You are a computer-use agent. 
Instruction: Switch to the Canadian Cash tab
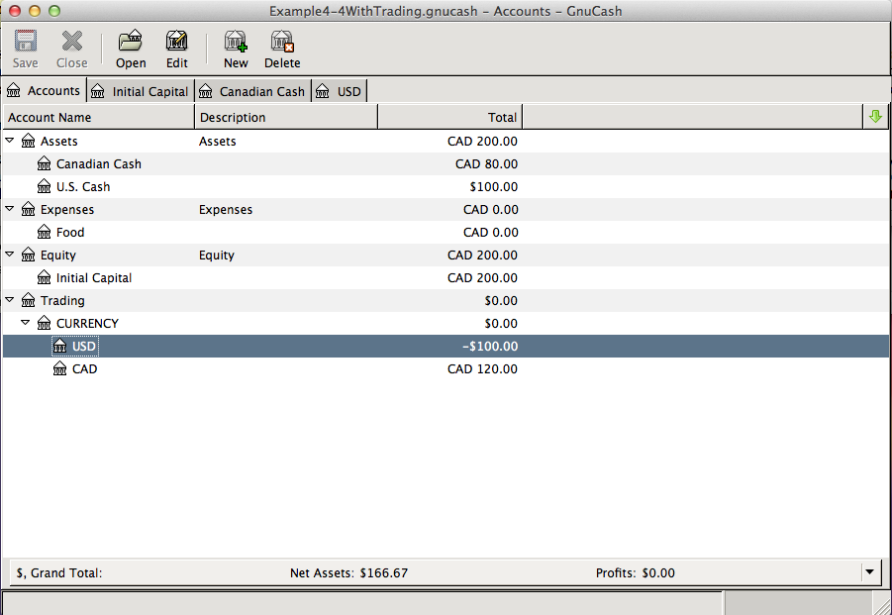tap(253, 91)
